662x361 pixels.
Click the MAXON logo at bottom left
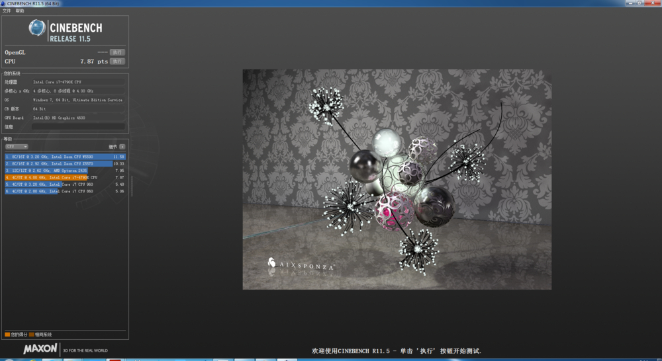coord(40,349)
